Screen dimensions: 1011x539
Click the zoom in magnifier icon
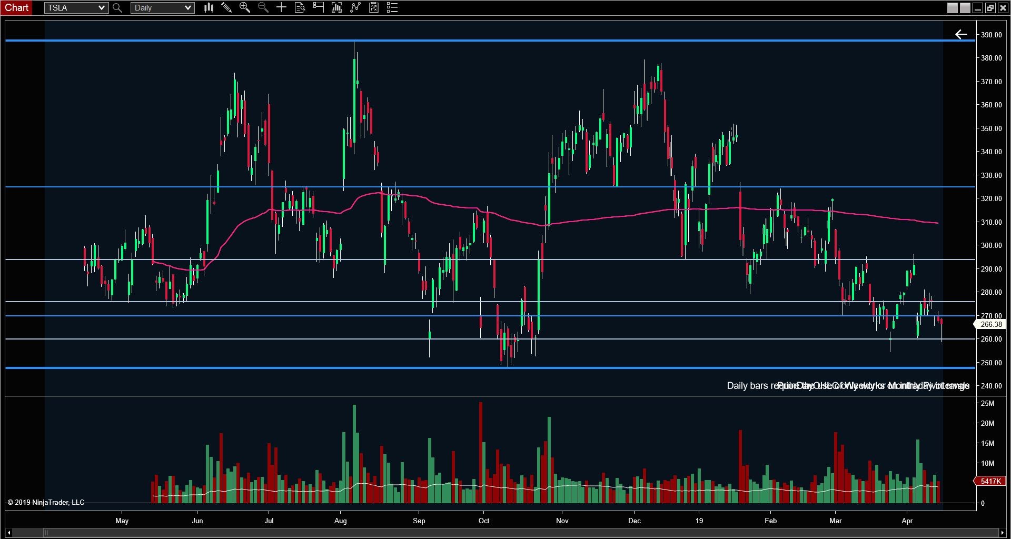click(x=245, y=8)
